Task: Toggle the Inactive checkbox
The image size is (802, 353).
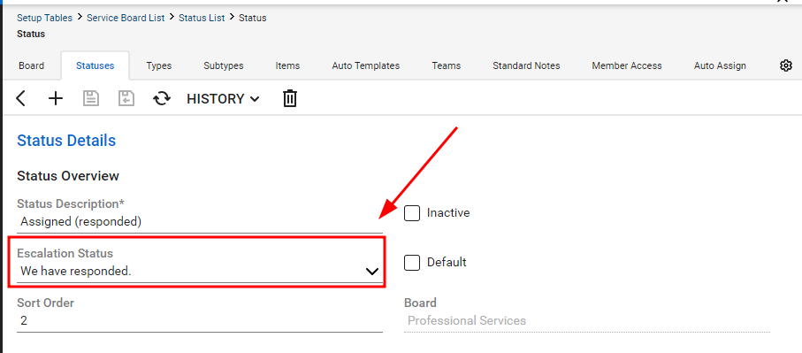Action: 412,213
